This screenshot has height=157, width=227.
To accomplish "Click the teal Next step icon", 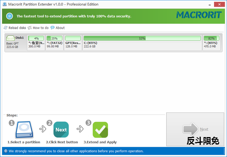I will 61,130.
